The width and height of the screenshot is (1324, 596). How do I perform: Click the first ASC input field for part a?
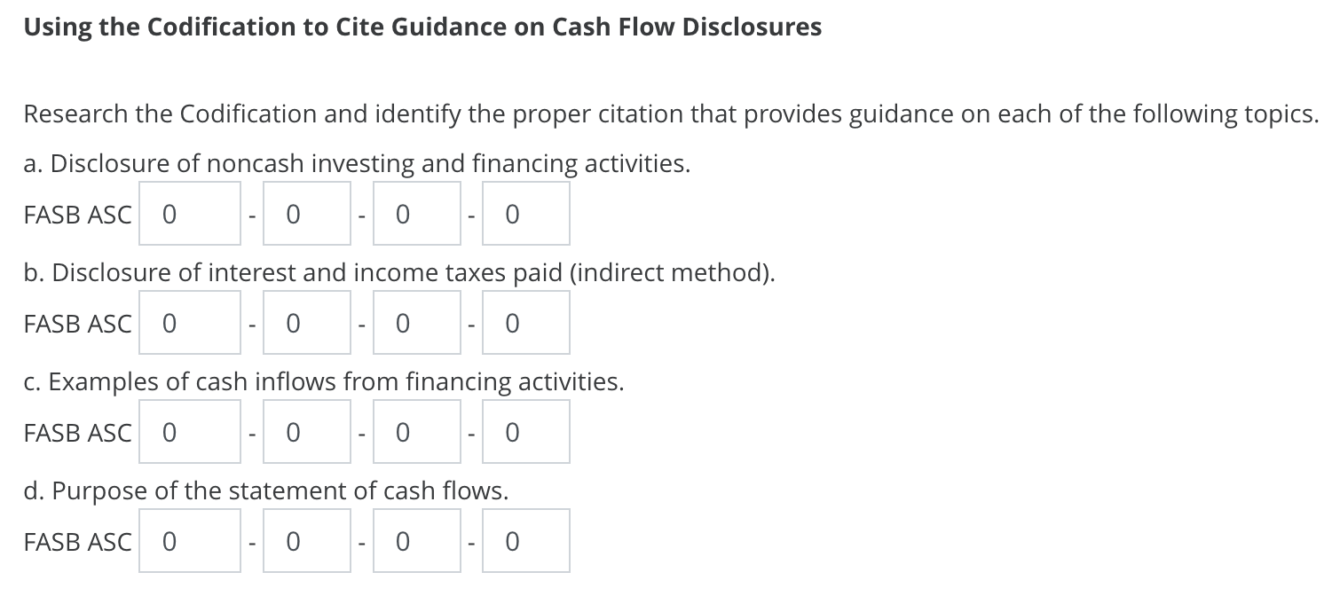click(x=189, y=213)
